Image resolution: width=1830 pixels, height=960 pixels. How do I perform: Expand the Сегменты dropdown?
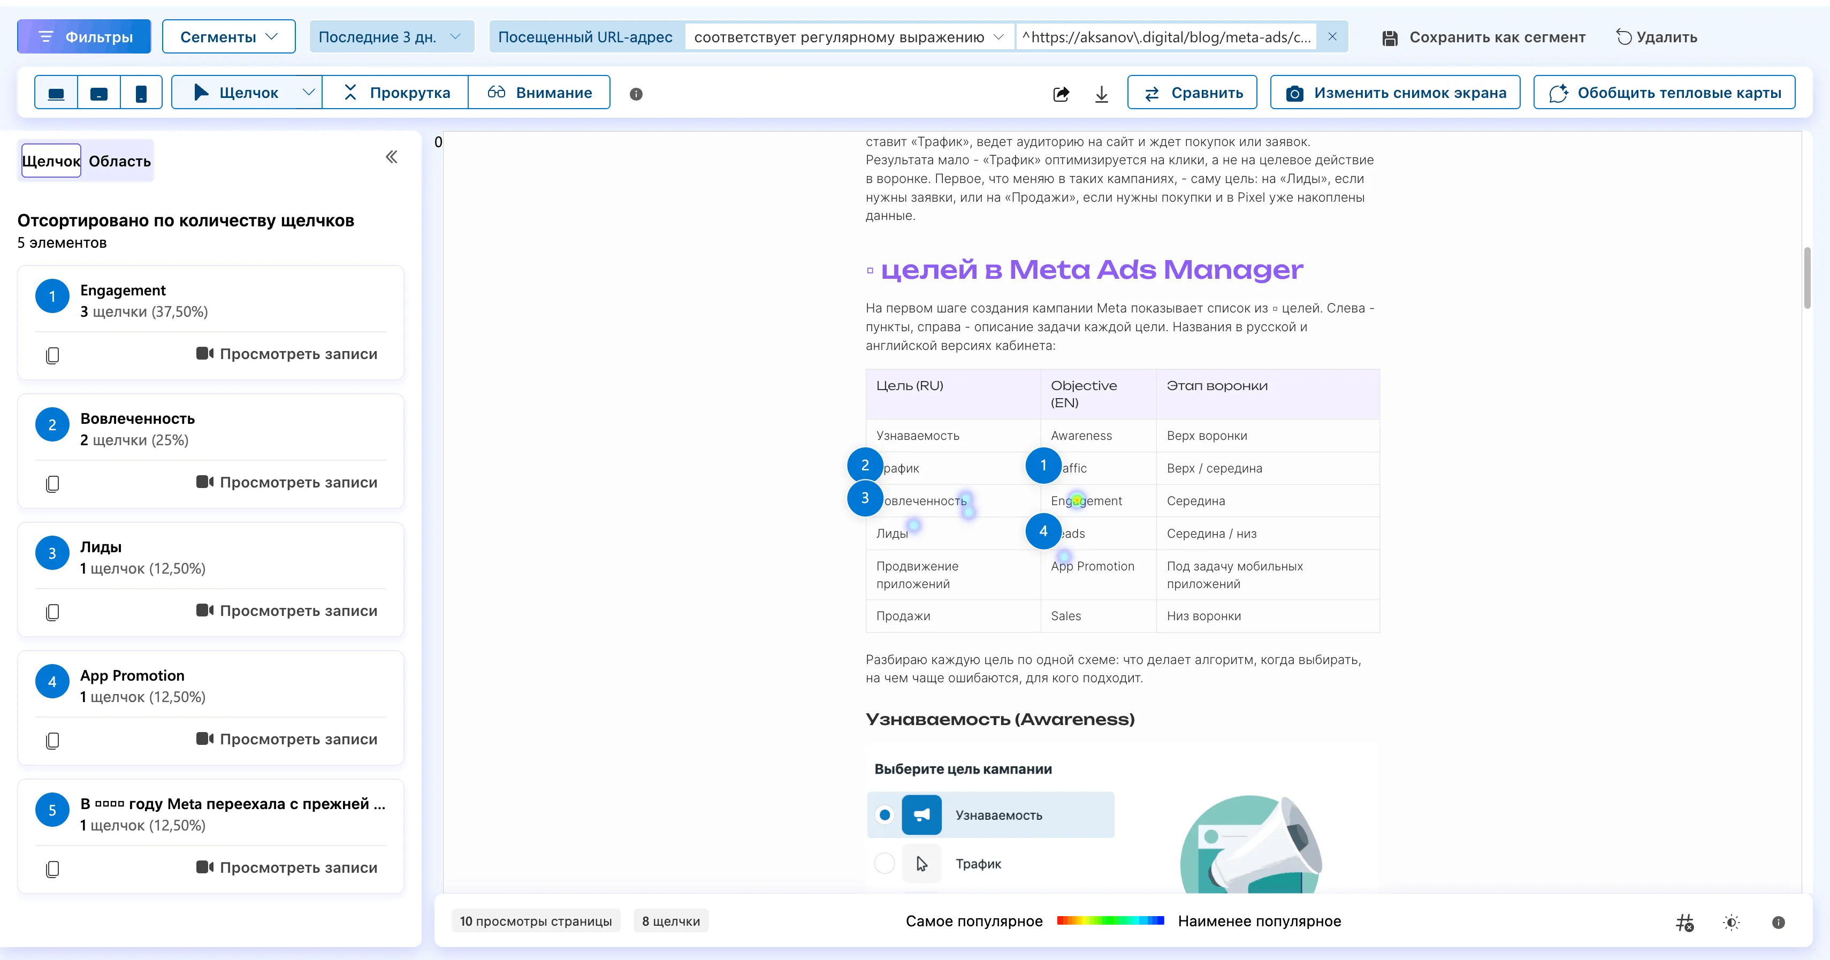click(229, 36)
